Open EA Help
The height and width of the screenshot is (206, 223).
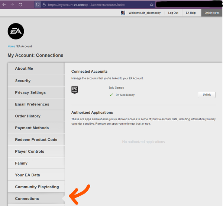coord(191,13)
